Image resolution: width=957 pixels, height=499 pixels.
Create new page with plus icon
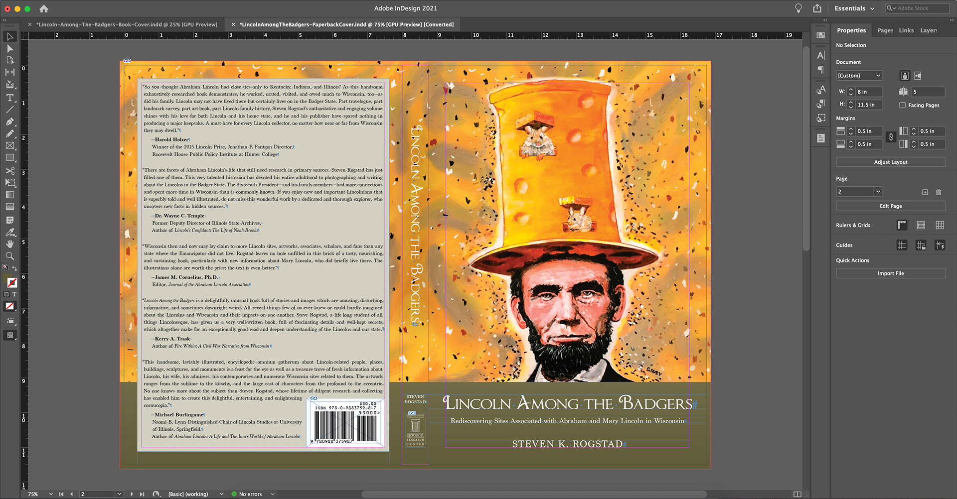925,192
